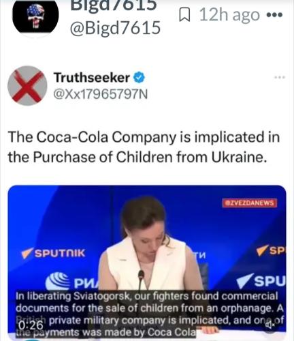Open Bigd7615's skull profile avatar
Viewport: 294px width, 341px height.
pyautogui.click(x=35, y=16)
